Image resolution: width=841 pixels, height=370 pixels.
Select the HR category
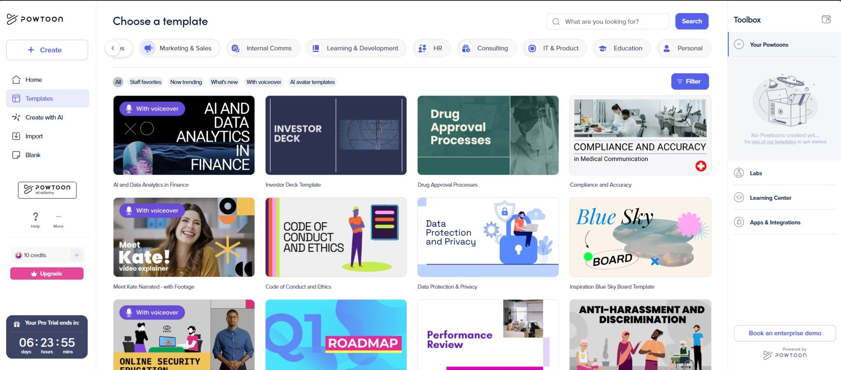[x=431, y=48]
